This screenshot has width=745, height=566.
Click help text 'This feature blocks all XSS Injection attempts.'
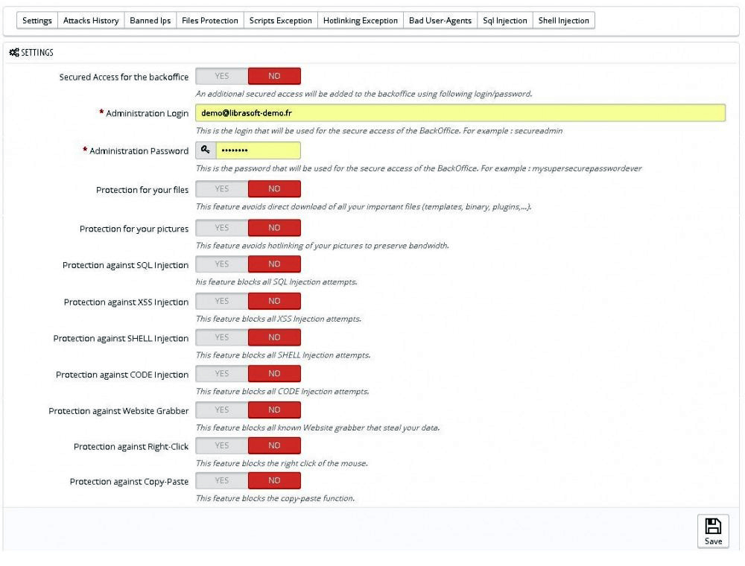279,319
